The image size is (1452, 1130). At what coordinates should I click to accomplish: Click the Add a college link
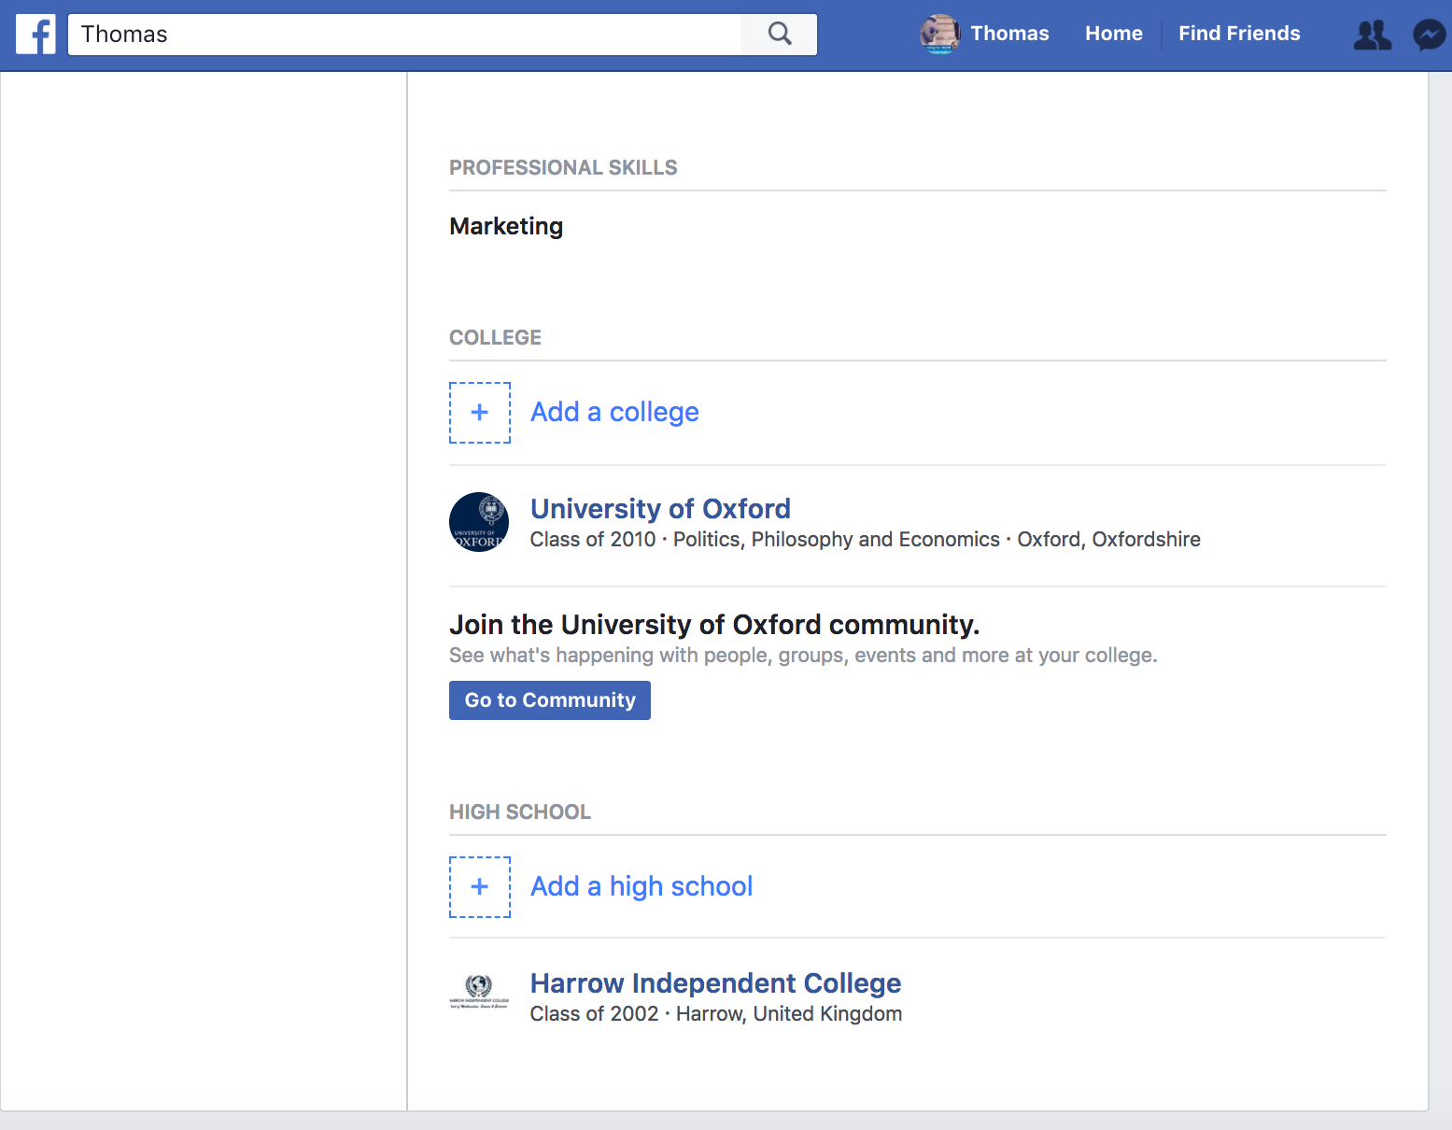click(x=614, y=412)
